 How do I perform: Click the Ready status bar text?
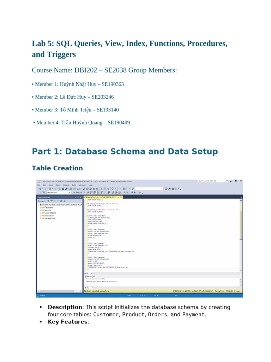pyautogui.click(x=42, y=296)
